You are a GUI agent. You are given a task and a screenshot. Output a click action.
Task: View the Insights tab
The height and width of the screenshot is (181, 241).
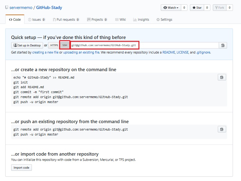(x=141, y=20)
